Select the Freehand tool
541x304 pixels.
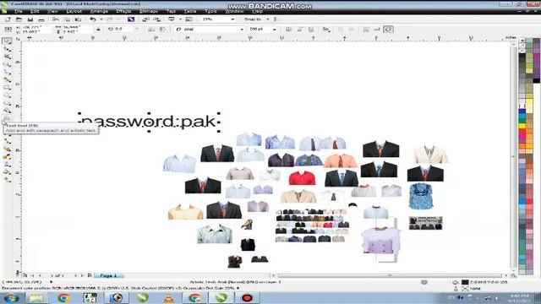(7, 72)
